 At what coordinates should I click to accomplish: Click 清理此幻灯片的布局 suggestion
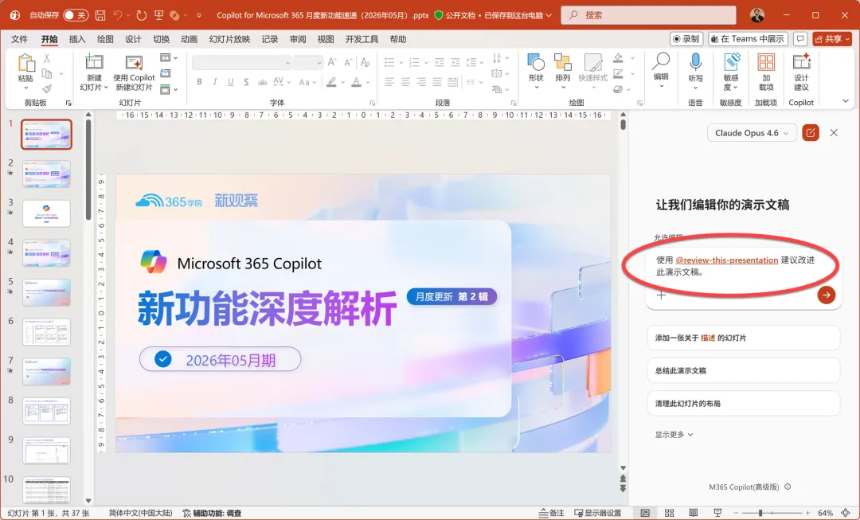[743, 404]
